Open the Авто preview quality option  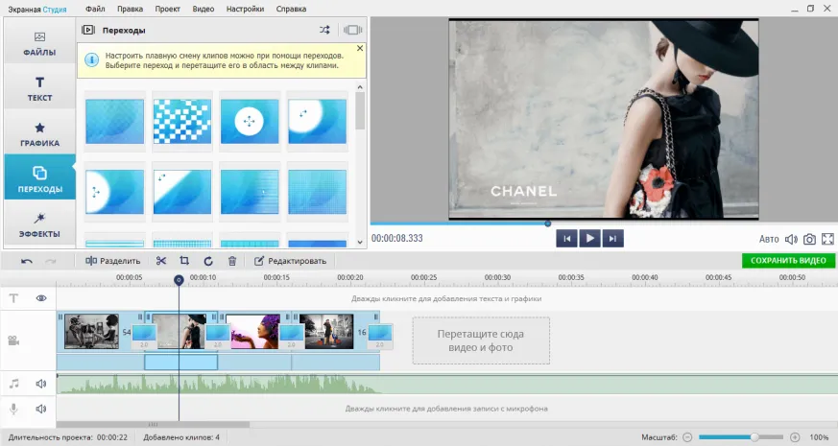pyautogui.click(x=769, y=239)
